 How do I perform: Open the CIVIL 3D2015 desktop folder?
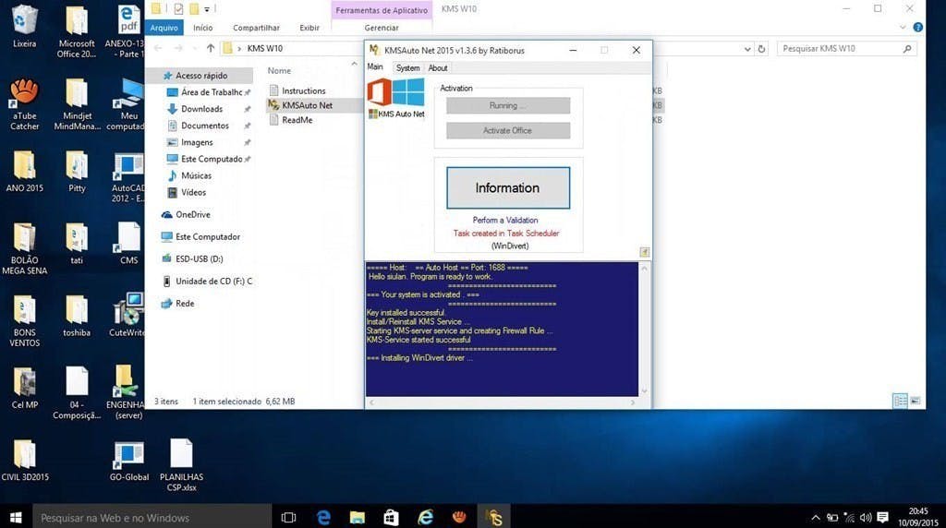(24, 460)
